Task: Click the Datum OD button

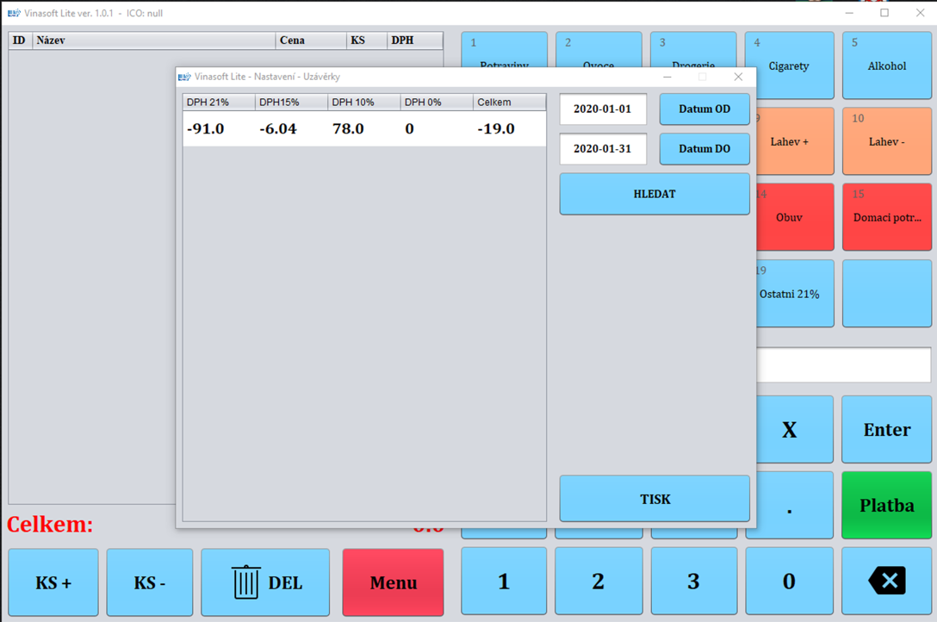Action: [704, 109]
